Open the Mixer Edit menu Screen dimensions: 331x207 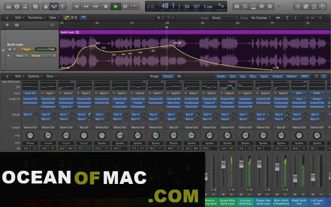click(19, 76)
